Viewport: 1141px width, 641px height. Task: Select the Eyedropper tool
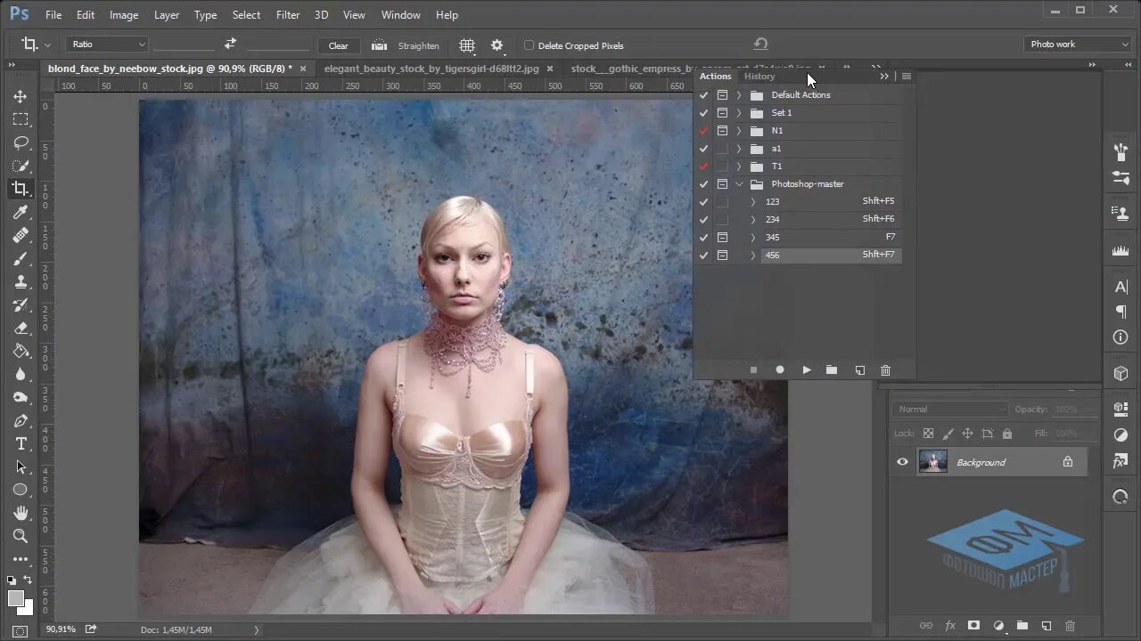(x=20, y=212)
